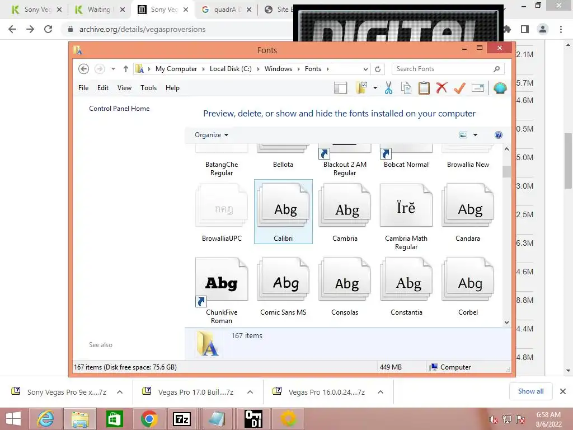The image size is (573, 430).
Task: Select the Consolas font family
Action: (345, 286)
